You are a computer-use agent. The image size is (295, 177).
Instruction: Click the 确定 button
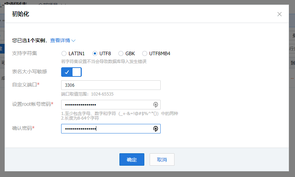point(132,160)
